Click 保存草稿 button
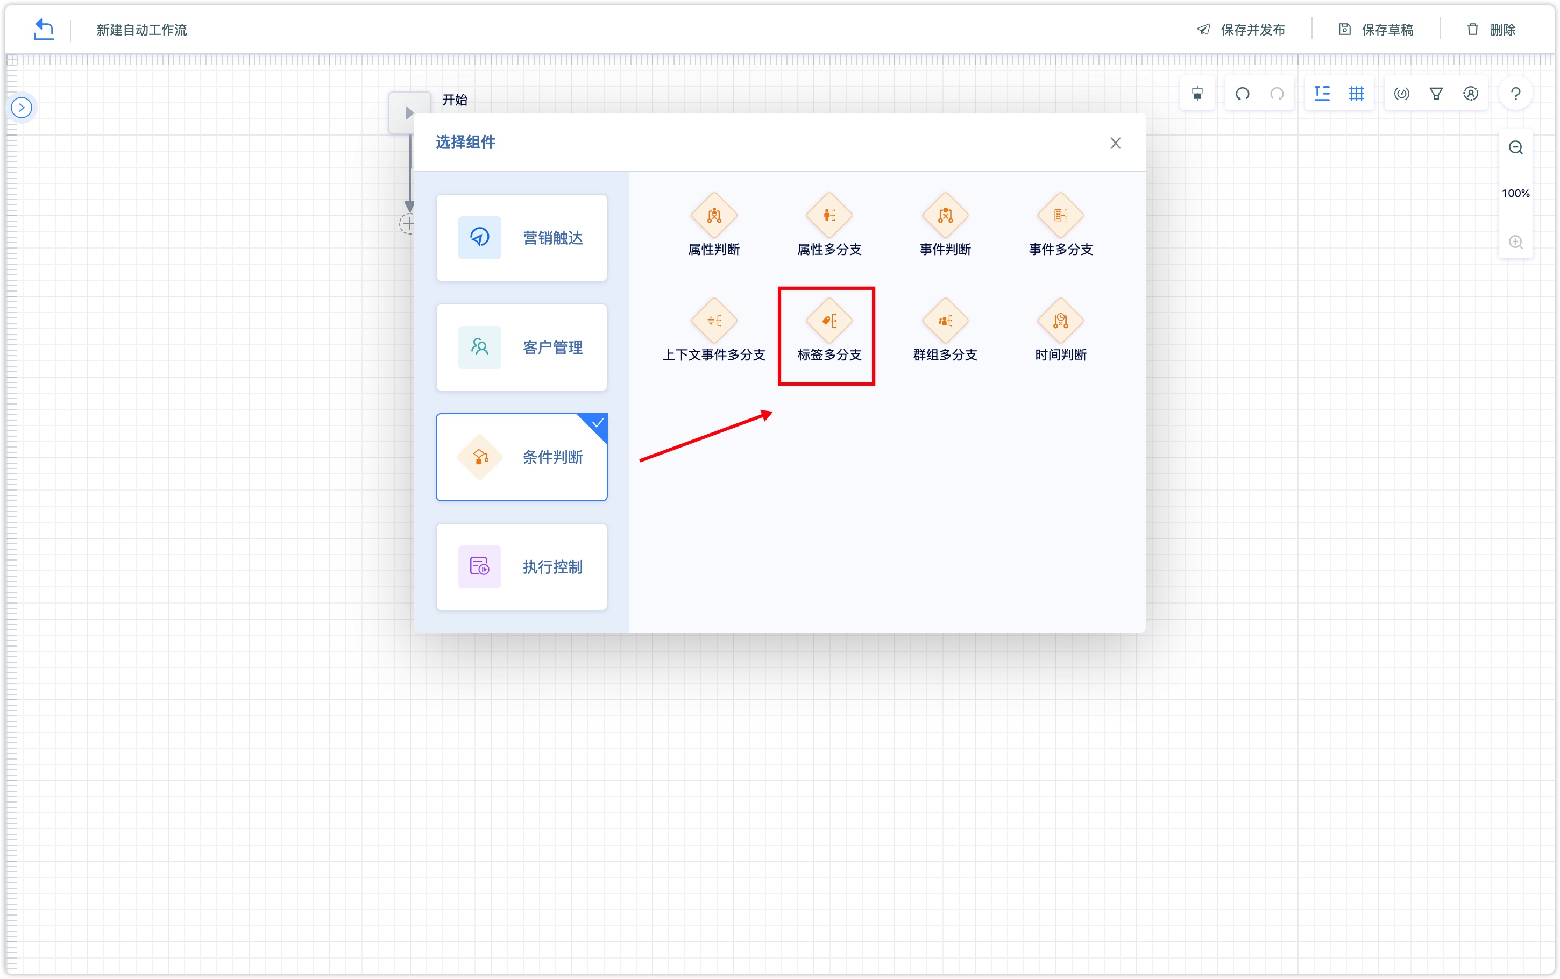Viewport: 1560px width, 979px height. (1375, 30)
